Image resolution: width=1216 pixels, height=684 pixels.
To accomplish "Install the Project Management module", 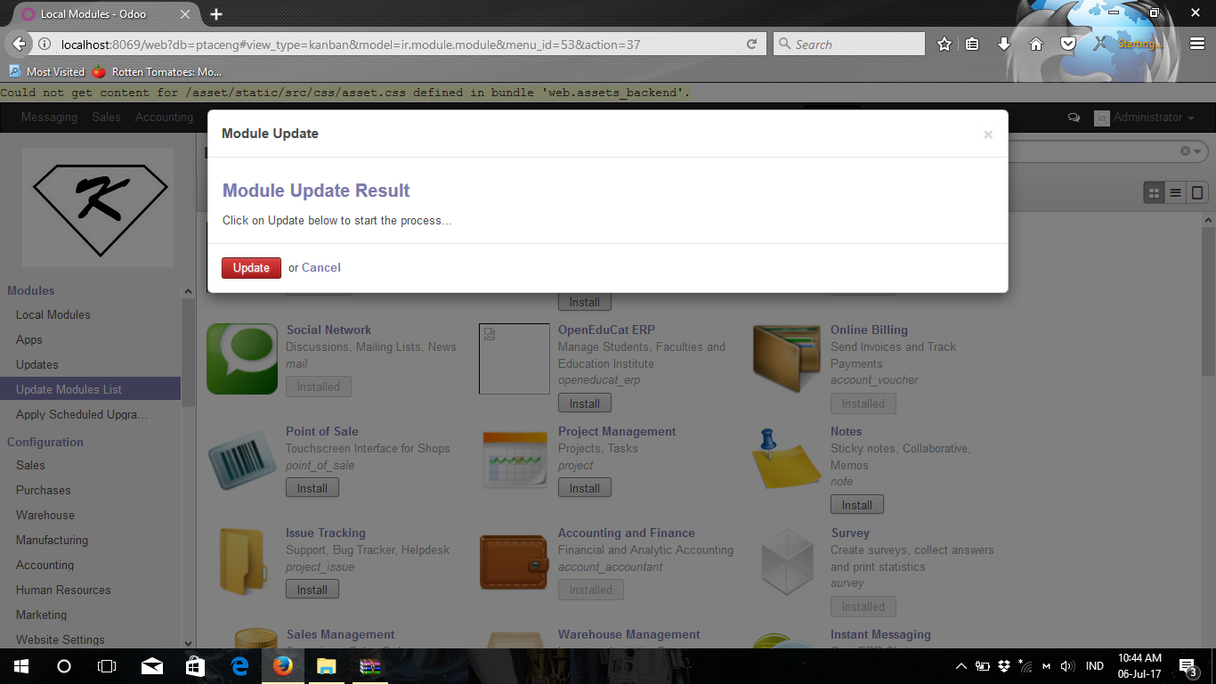I will 585,488.
